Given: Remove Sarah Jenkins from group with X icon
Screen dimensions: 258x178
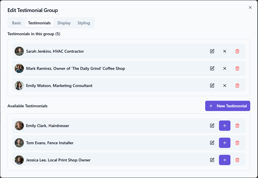Looking at the screenshot, I should pos(225,51).
